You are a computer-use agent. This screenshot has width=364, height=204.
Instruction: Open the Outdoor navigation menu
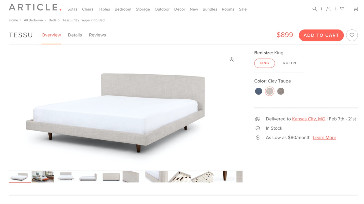162,9
